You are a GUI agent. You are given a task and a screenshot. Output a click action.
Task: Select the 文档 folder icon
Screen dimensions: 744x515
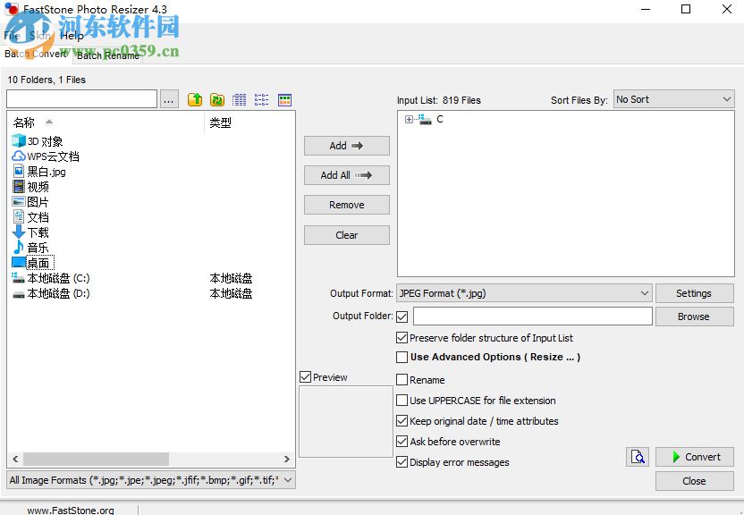pos(19,216)
